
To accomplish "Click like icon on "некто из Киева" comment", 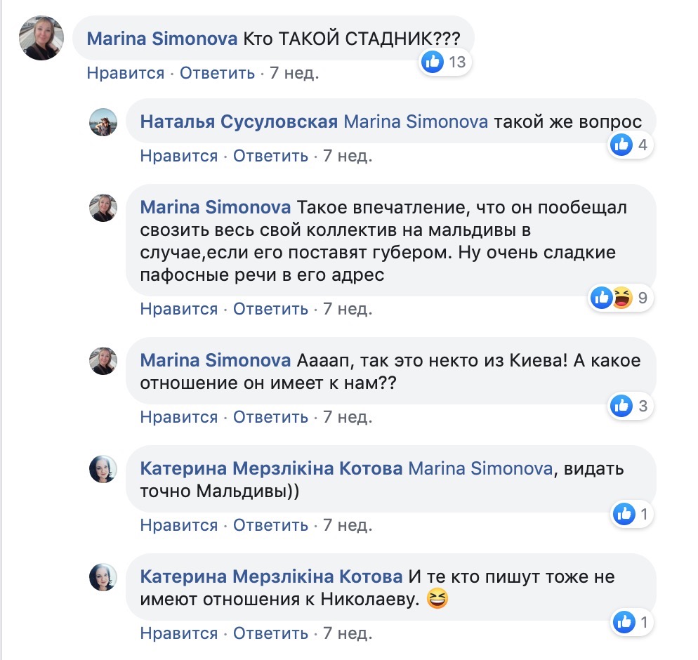I will pos(621,405).
